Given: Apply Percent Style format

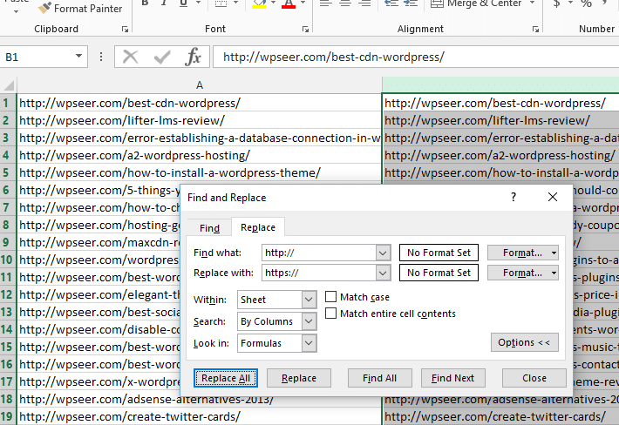Looking at the screenshot, I should 586,4.
